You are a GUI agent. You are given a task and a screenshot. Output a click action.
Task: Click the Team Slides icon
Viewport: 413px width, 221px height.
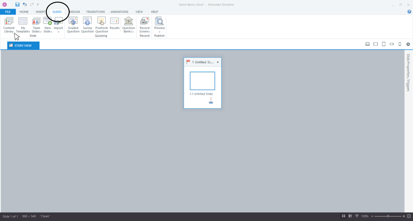36,21
